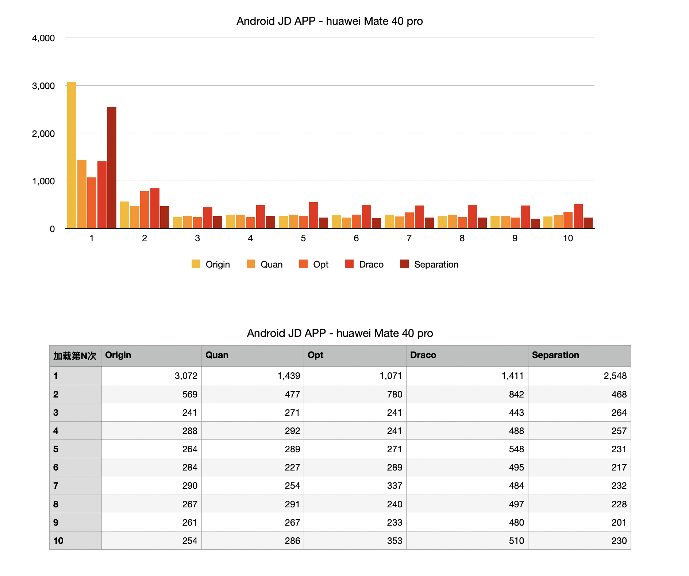689x576 pixels.
Task: Click the 2,000 y-axis label
Action: (43, 134)
